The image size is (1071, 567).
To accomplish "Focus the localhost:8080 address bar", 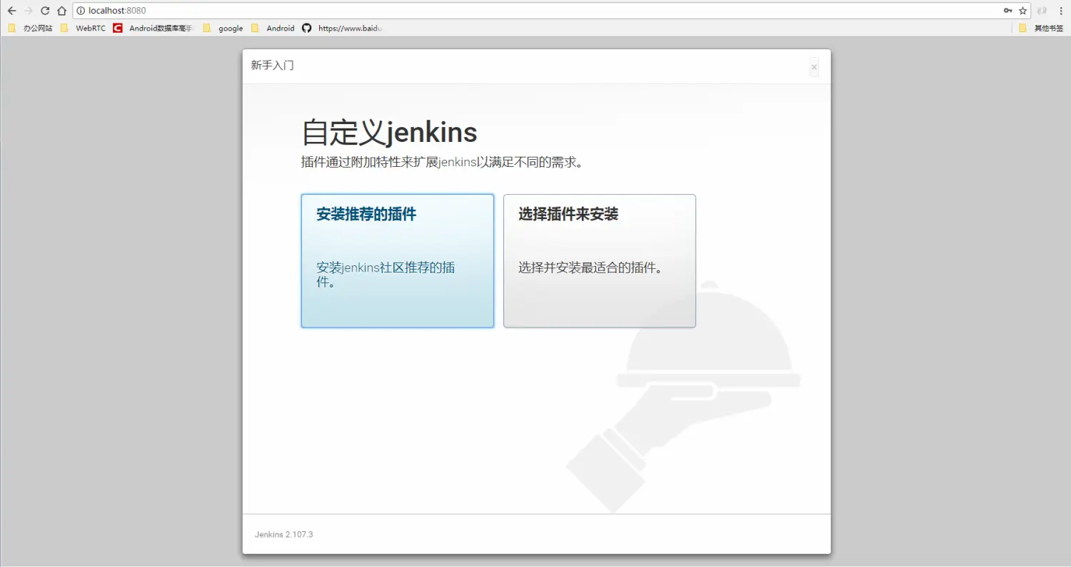I will coord(551,11).
